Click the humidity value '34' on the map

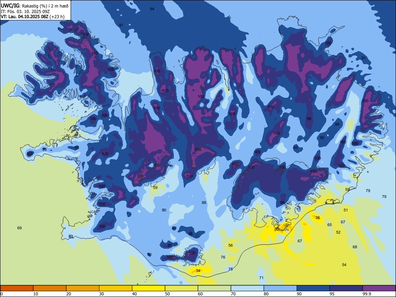(x=198, y=271)
